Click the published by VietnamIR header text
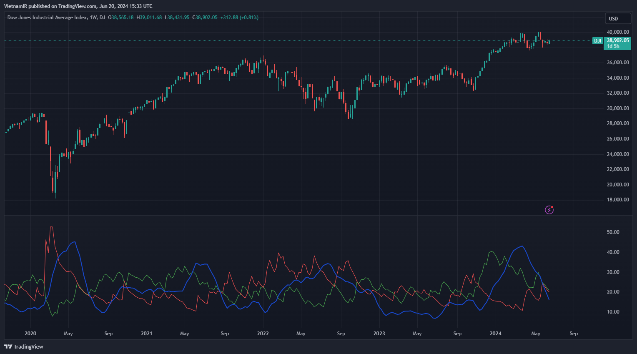 click(x=78, y=6)
